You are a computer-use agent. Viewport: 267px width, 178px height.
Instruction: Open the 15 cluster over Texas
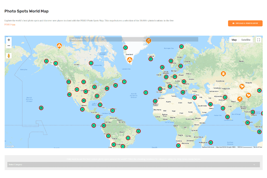click(84, 100)
